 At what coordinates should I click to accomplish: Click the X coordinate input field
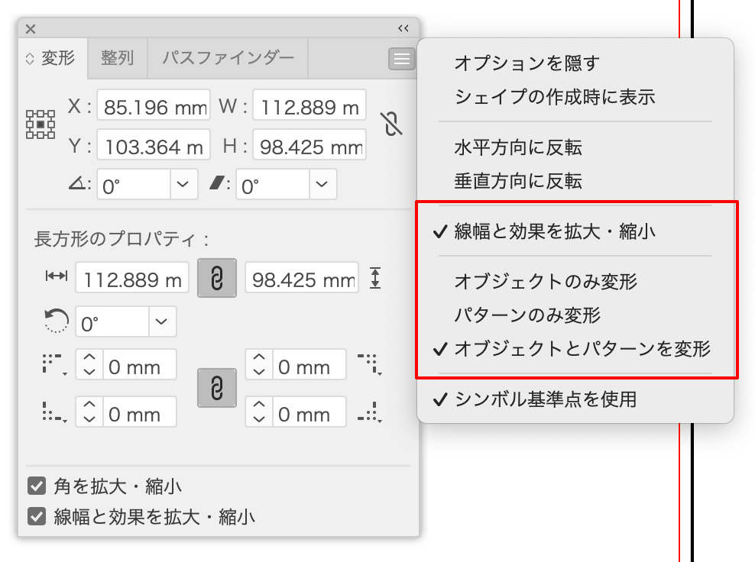[x=153, y=105]
